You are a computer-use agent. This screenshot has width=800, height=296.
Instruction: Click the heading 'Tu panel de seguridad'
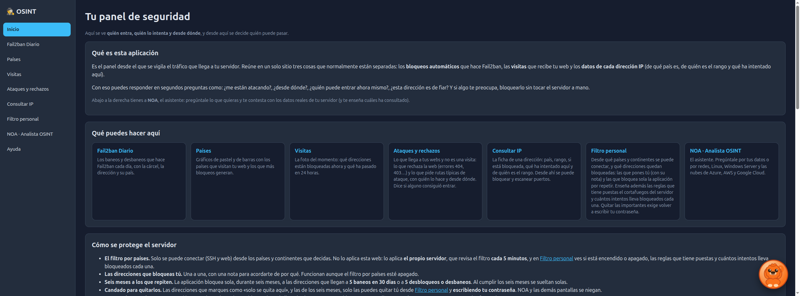(x=137, y=16)
